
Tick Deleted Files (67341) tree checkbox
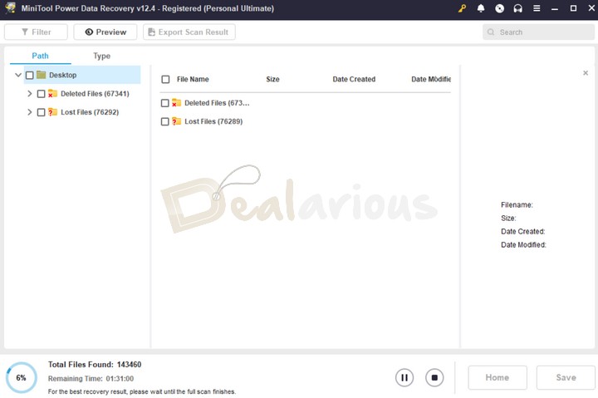pyautogui.click(x=42, y=94)
